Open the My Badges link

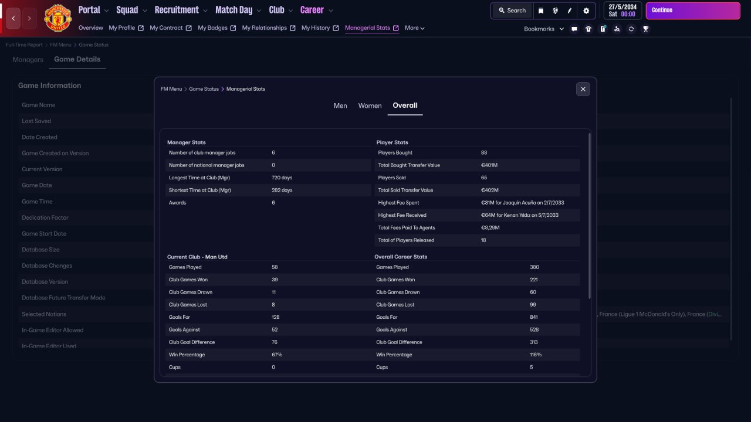click(212, 28)
